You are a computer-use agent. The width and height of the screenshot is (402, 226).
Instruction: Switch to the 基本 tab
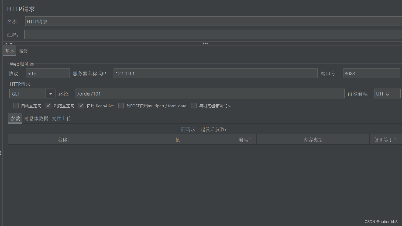(10, 51)
